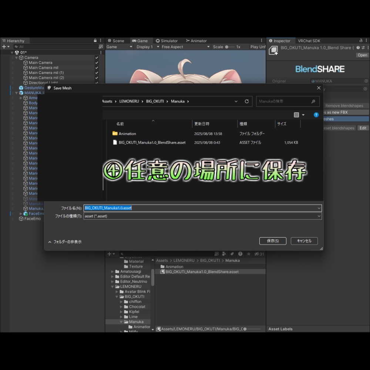Switch to Scene tab
Image resolution: width=370 pixels, height=370 pixels.
(x=116, y=41)
